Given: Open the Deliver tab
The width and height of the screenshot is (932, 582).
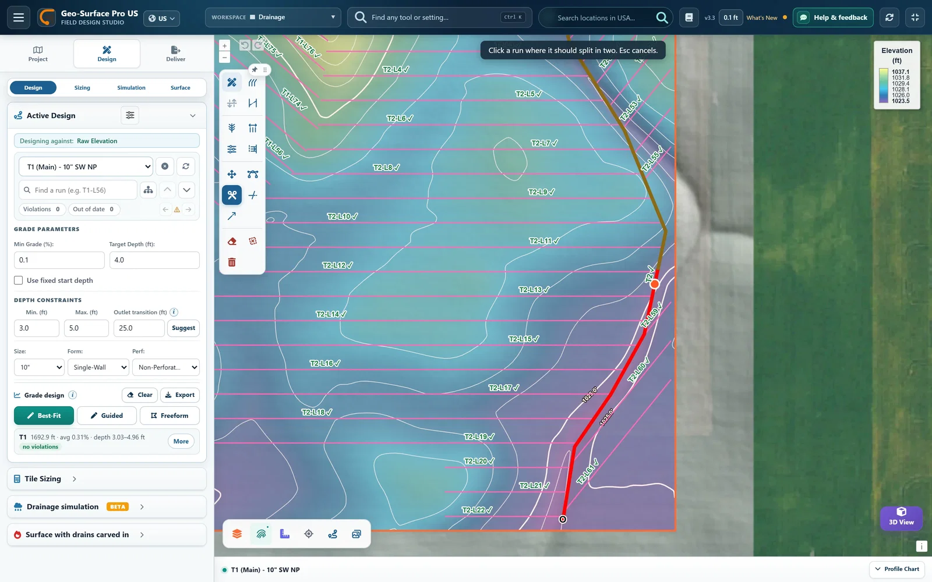Looking at the screenshot, I should pos(176,54).
